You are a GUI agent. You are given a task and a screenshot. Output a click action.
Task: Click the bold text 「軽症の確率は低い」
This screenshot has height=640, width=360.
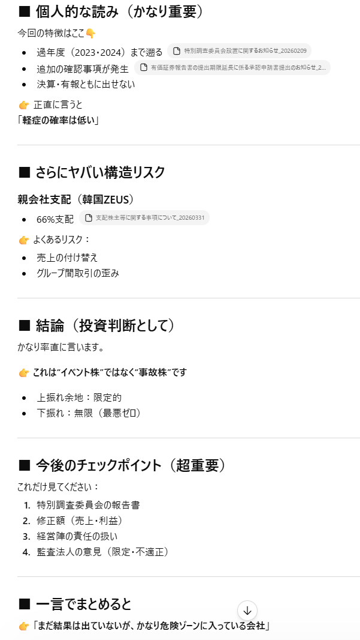point(58,120)
